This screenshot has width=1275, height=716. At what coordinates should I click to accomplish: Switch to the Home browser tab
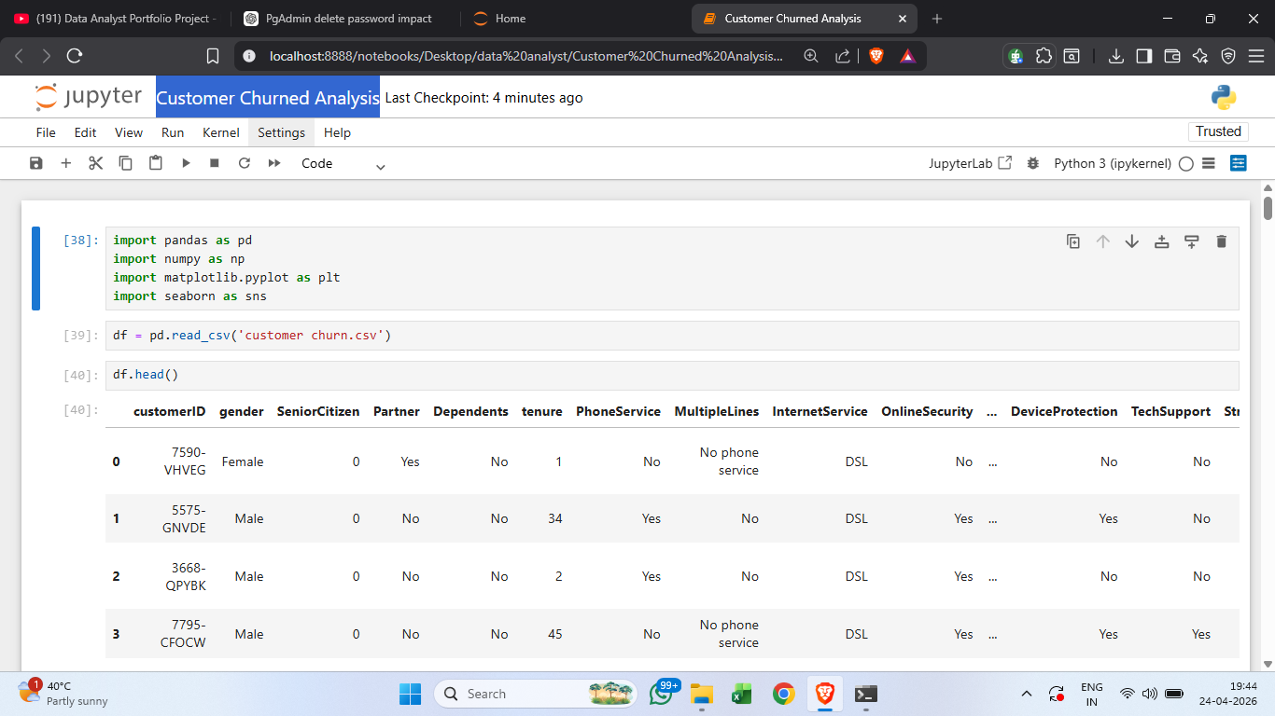(x=511, y=19)
